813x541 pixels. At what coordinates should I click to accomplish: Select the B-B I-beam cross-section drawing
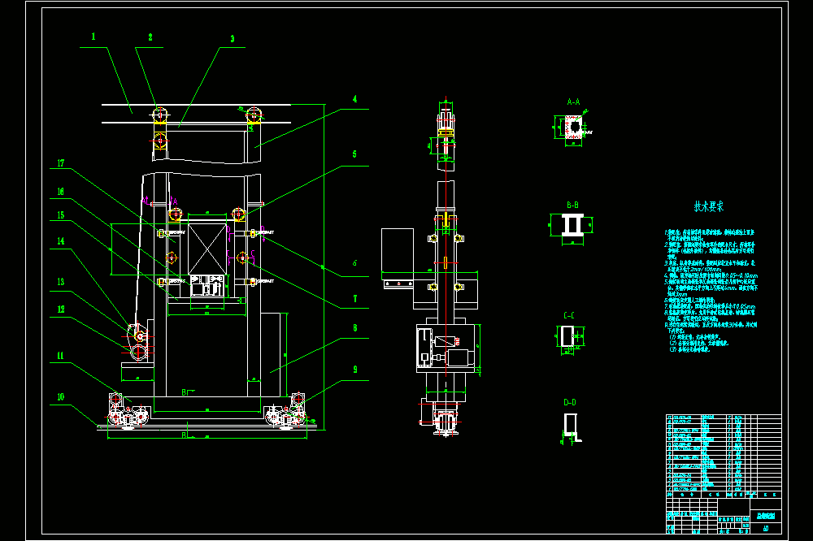(572, 226)
